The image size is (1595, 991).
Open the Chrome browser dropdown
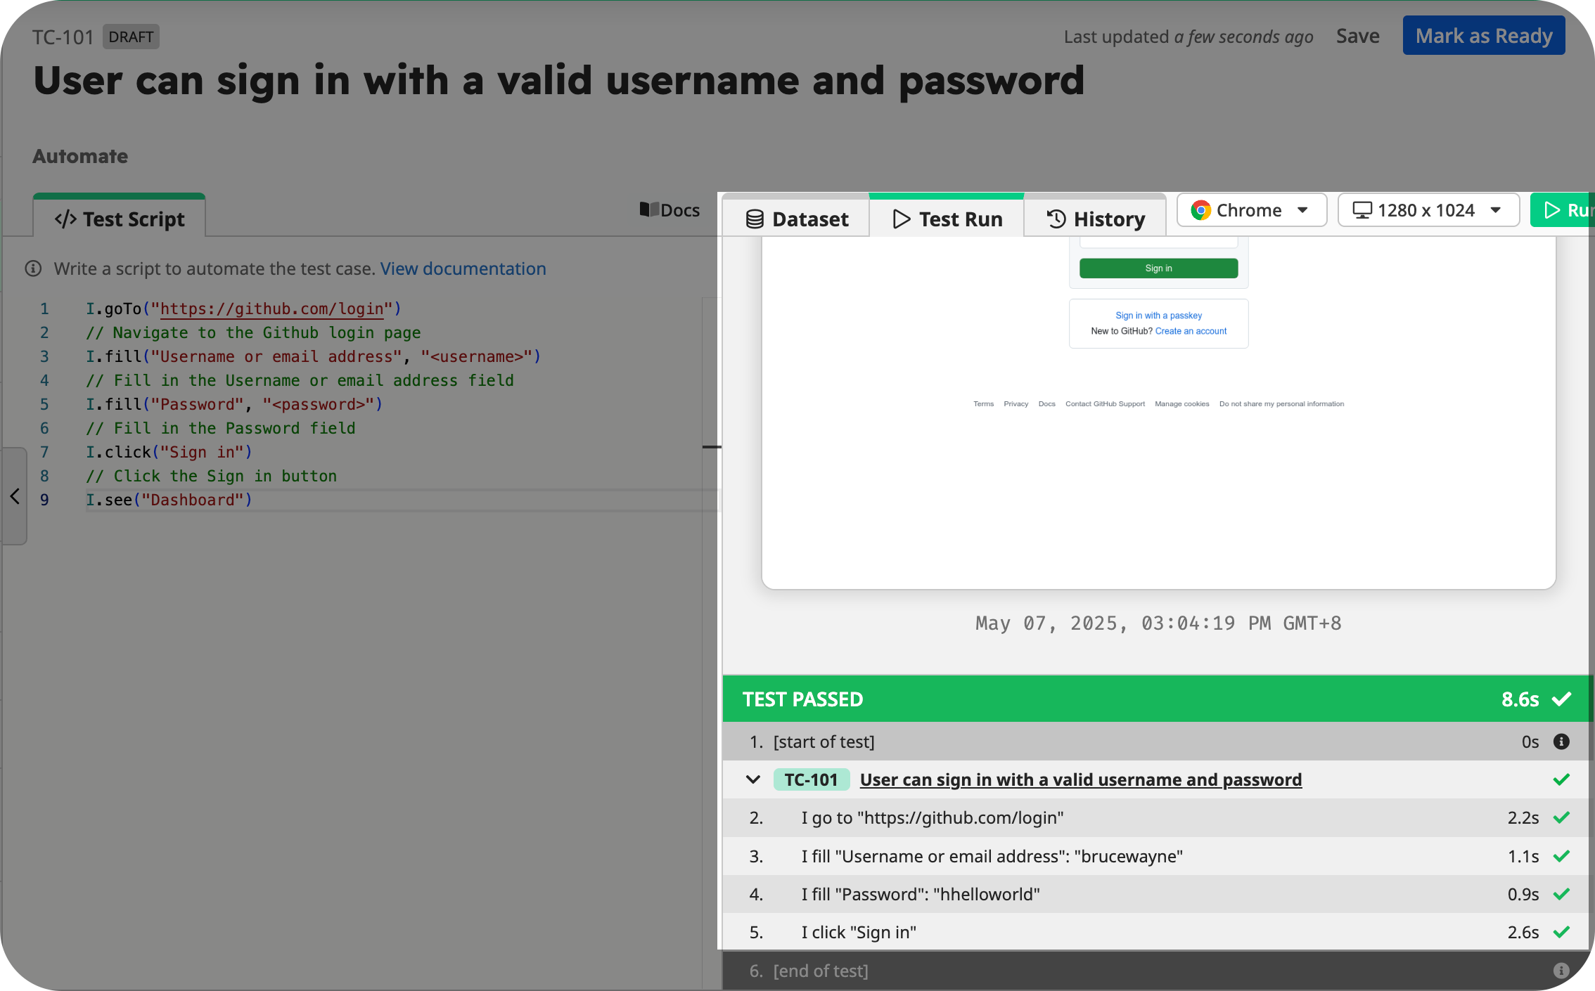(1251, 210)
